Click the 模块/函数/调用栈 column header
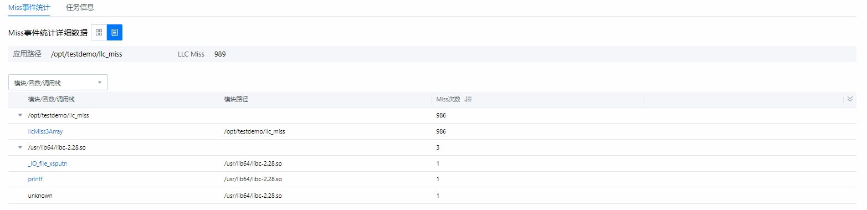 (52, 99)
